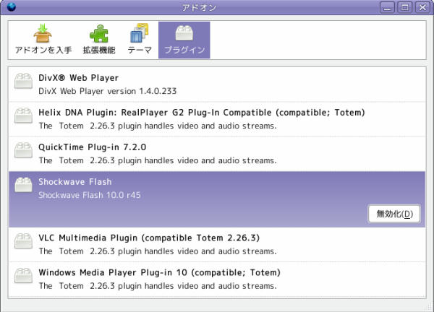Select the VLC Multimedia Plugin entry
Viewport: 434px width, 312px height.
click(x=217, y=245)
